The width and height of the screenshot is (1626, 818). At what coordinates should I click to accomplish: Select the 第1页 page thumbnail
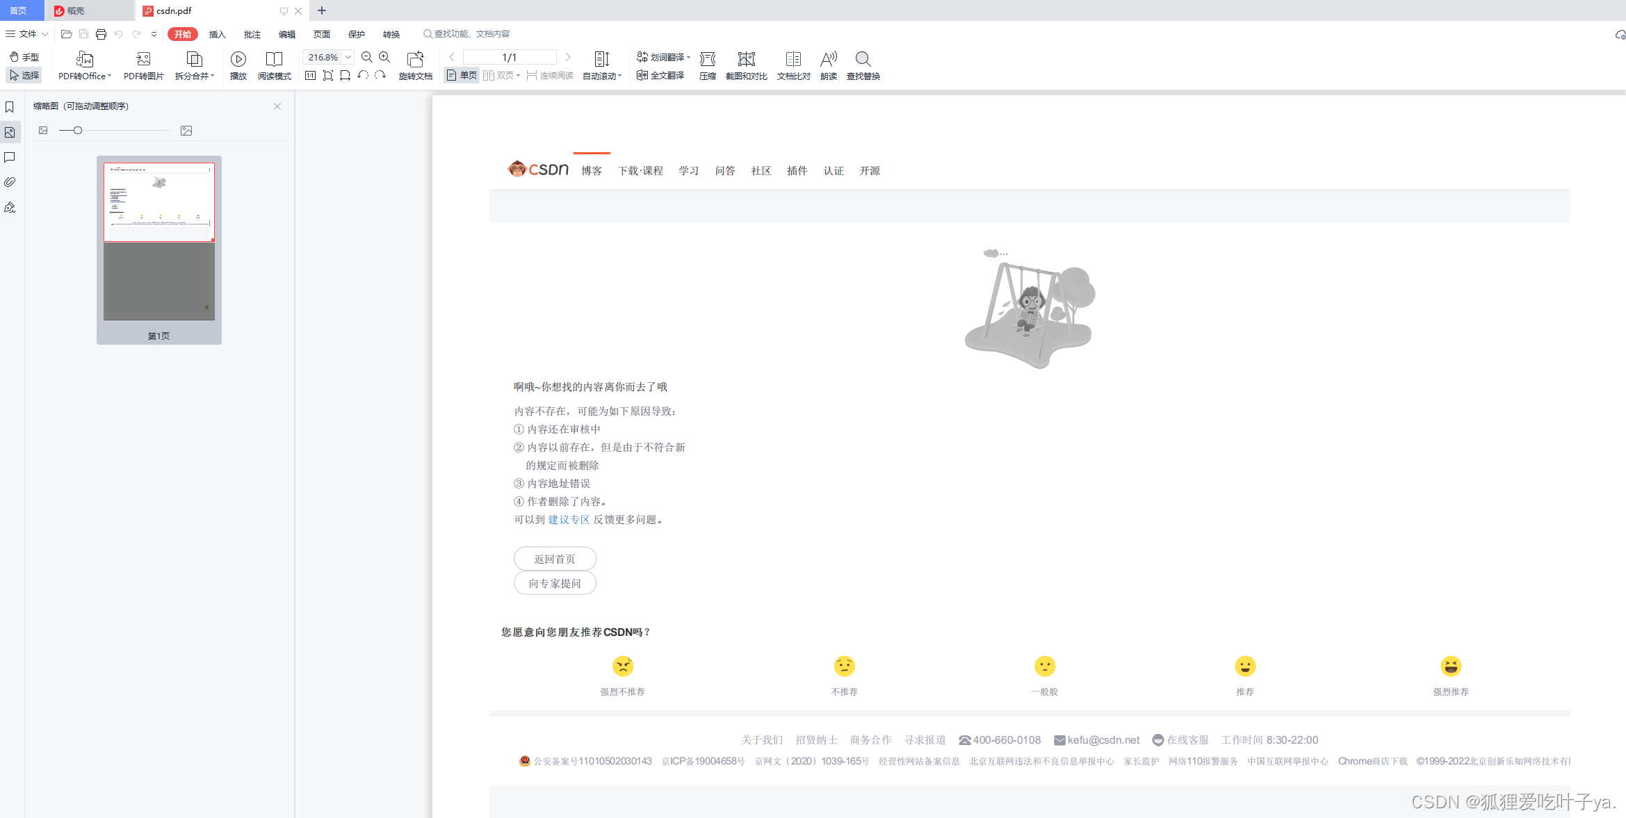[x=159, y=241]
